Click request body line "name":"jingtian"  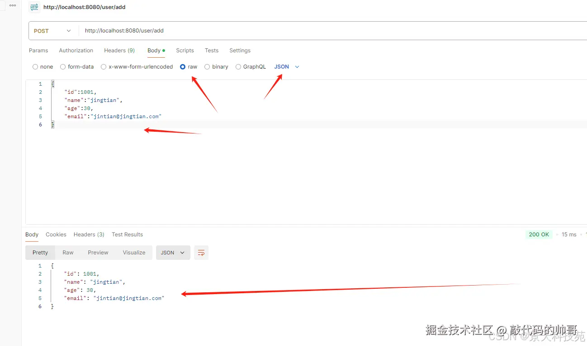click(x=94, y=100)
